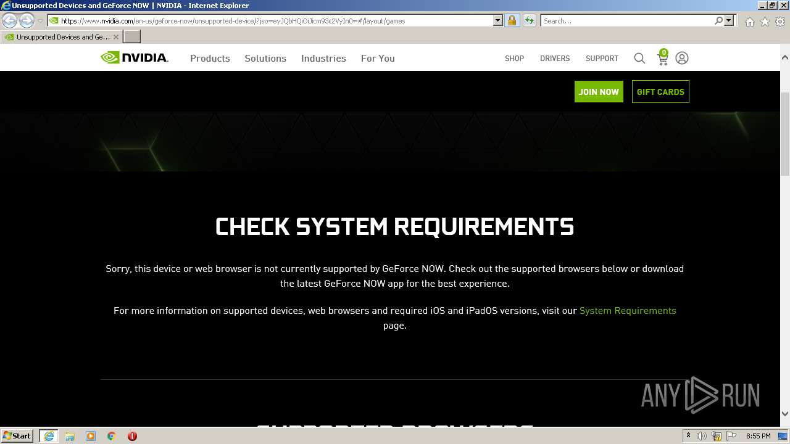Click the browser Home icon

(749, 21)
